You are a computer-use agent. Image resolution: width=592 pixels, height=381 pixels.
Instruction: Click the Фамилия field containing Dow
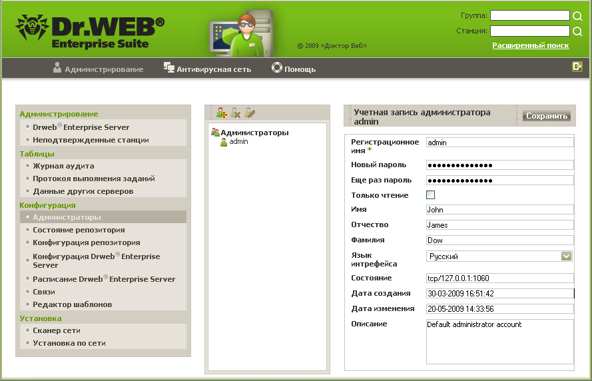(x=500, y=240)
